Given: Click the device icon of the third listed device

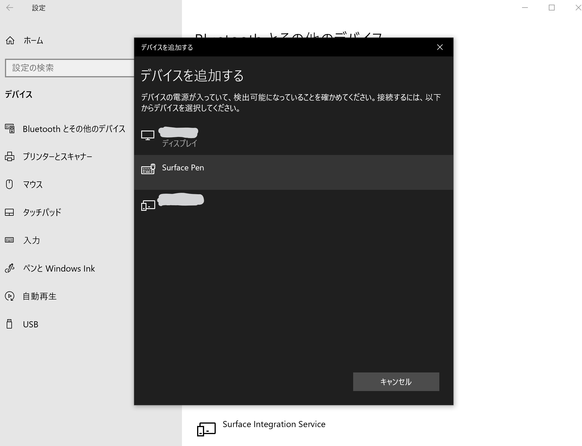Looking at the screenshot, I should point(148,205).
